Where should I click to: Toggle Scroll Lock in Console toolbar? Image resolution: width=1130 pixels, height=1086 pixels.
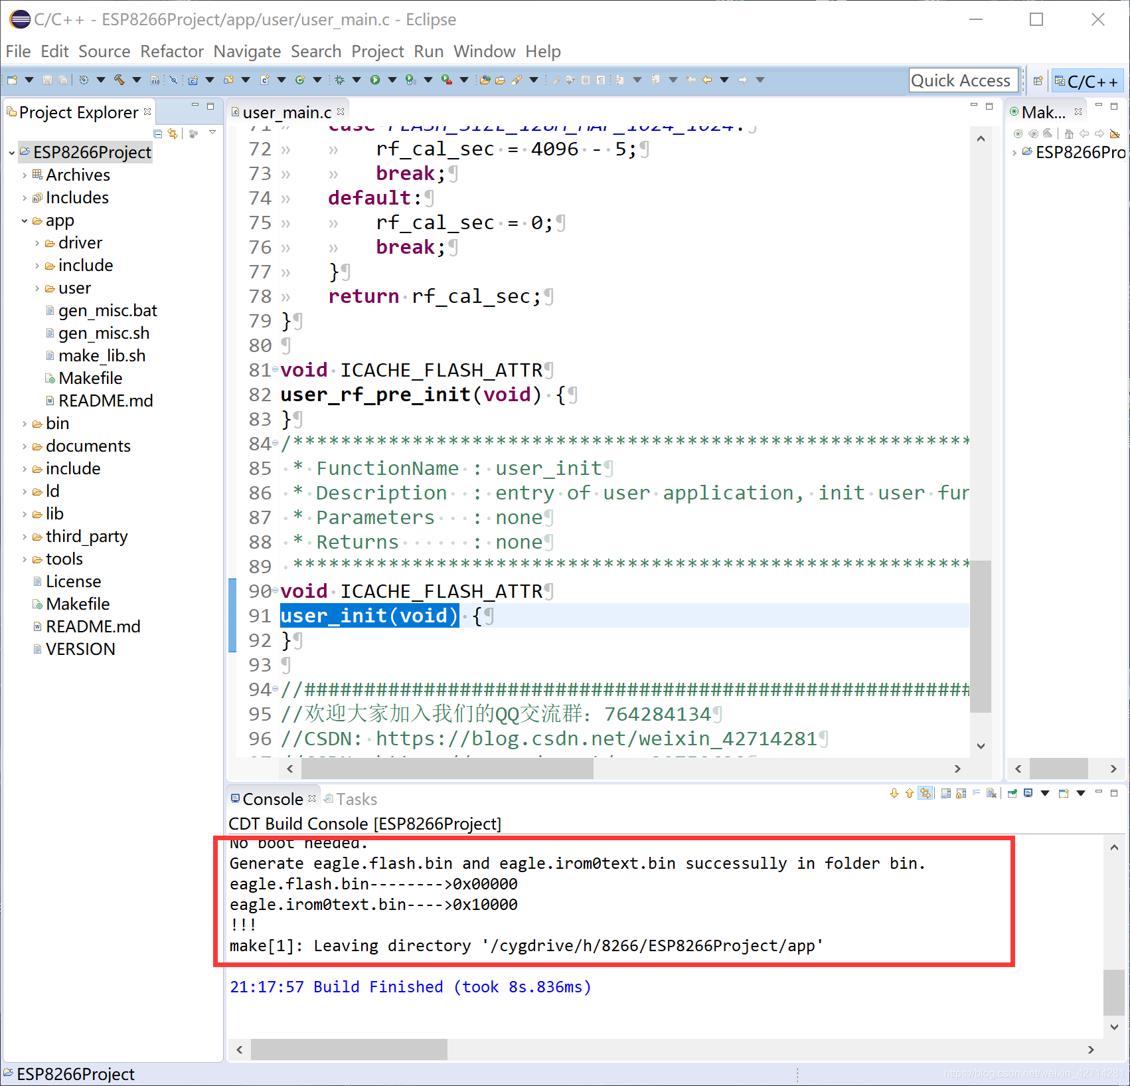tap(961, 793)
